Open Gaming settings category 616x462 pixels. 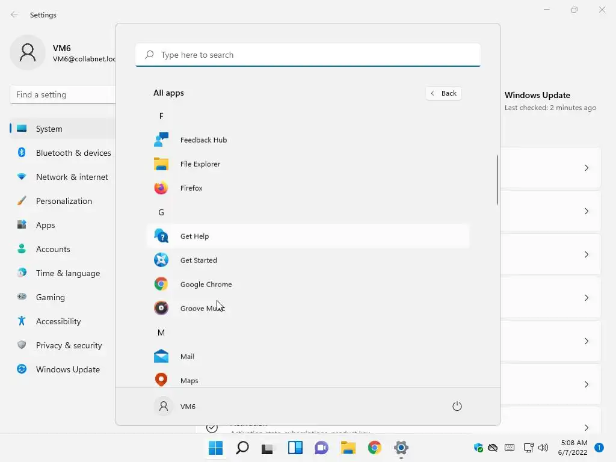[x=63, y=297]
